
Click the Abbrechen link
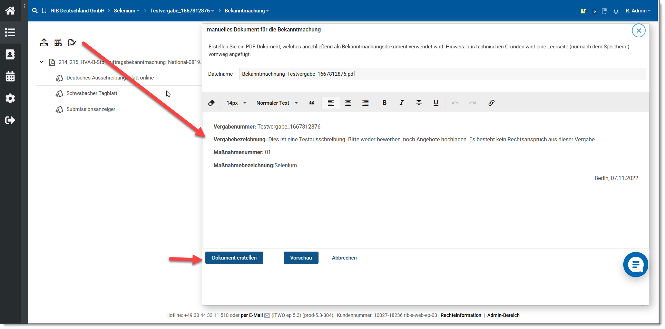[x=344, y=258]
